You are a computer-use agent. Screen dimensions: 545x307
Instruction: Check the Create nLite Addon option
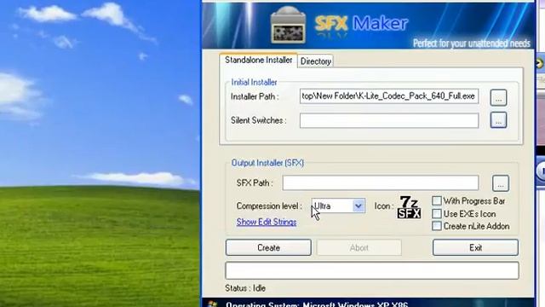(437, 226)
